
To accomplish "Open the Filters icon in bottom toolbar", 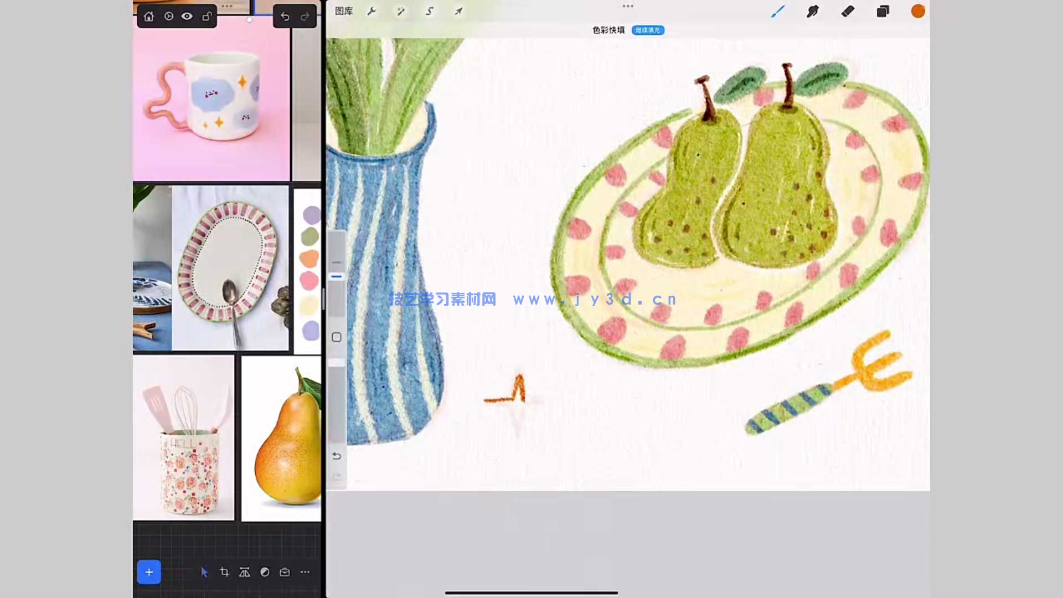I will tap(265, 572).
